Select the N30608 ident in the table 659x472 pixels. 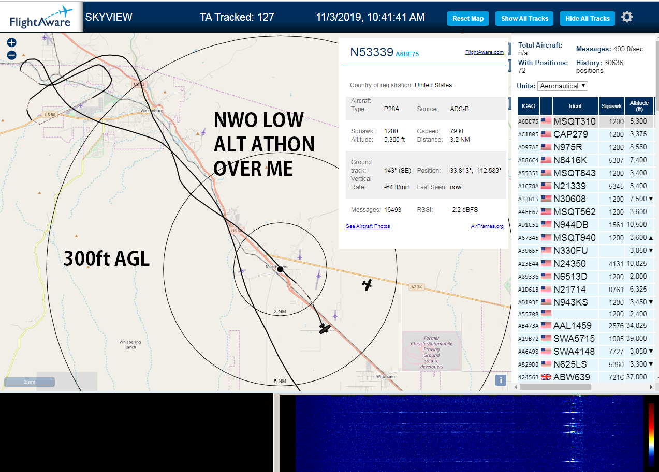569,199
